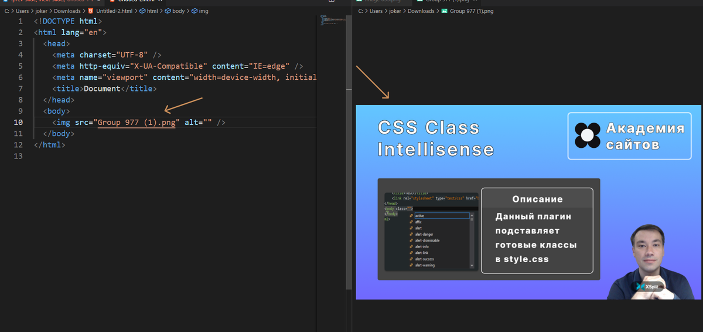Image resolution: width=703 pixels, height=332 pixels.
Task: Click the closing head tag on line 8
Action: (59, 100)
